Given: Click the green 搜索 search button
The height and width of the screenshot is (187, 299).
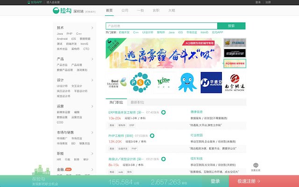Looking at the screenshot, I should (231, 26).
